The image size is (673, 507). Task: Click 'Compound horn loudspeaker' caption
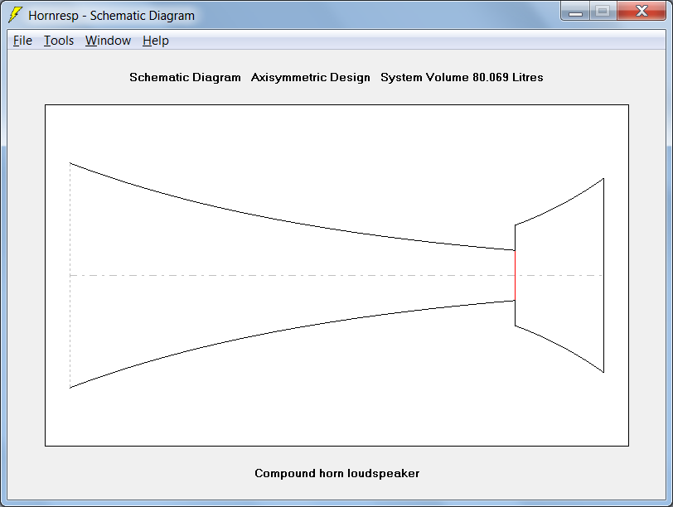tap(337, 474)
